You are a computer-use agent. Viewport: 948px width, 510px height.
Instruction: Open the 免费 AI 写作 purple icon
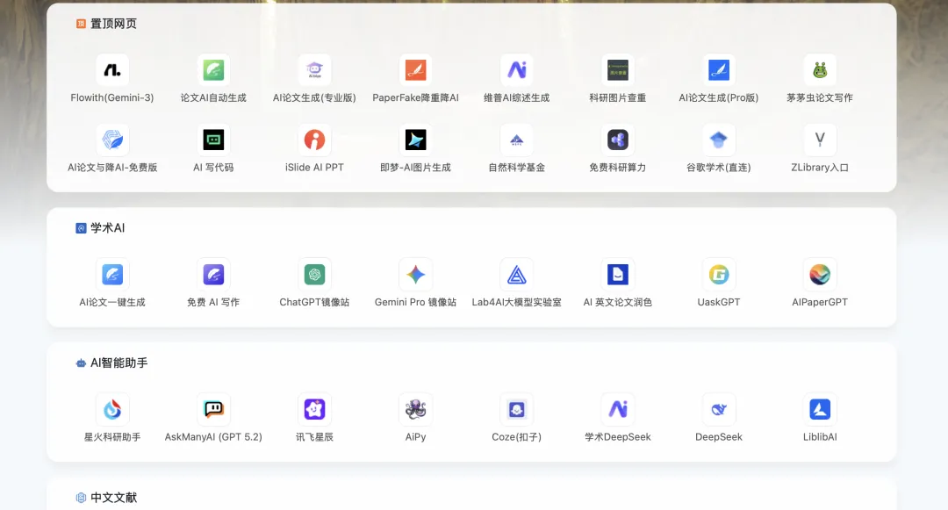[213, 275]
